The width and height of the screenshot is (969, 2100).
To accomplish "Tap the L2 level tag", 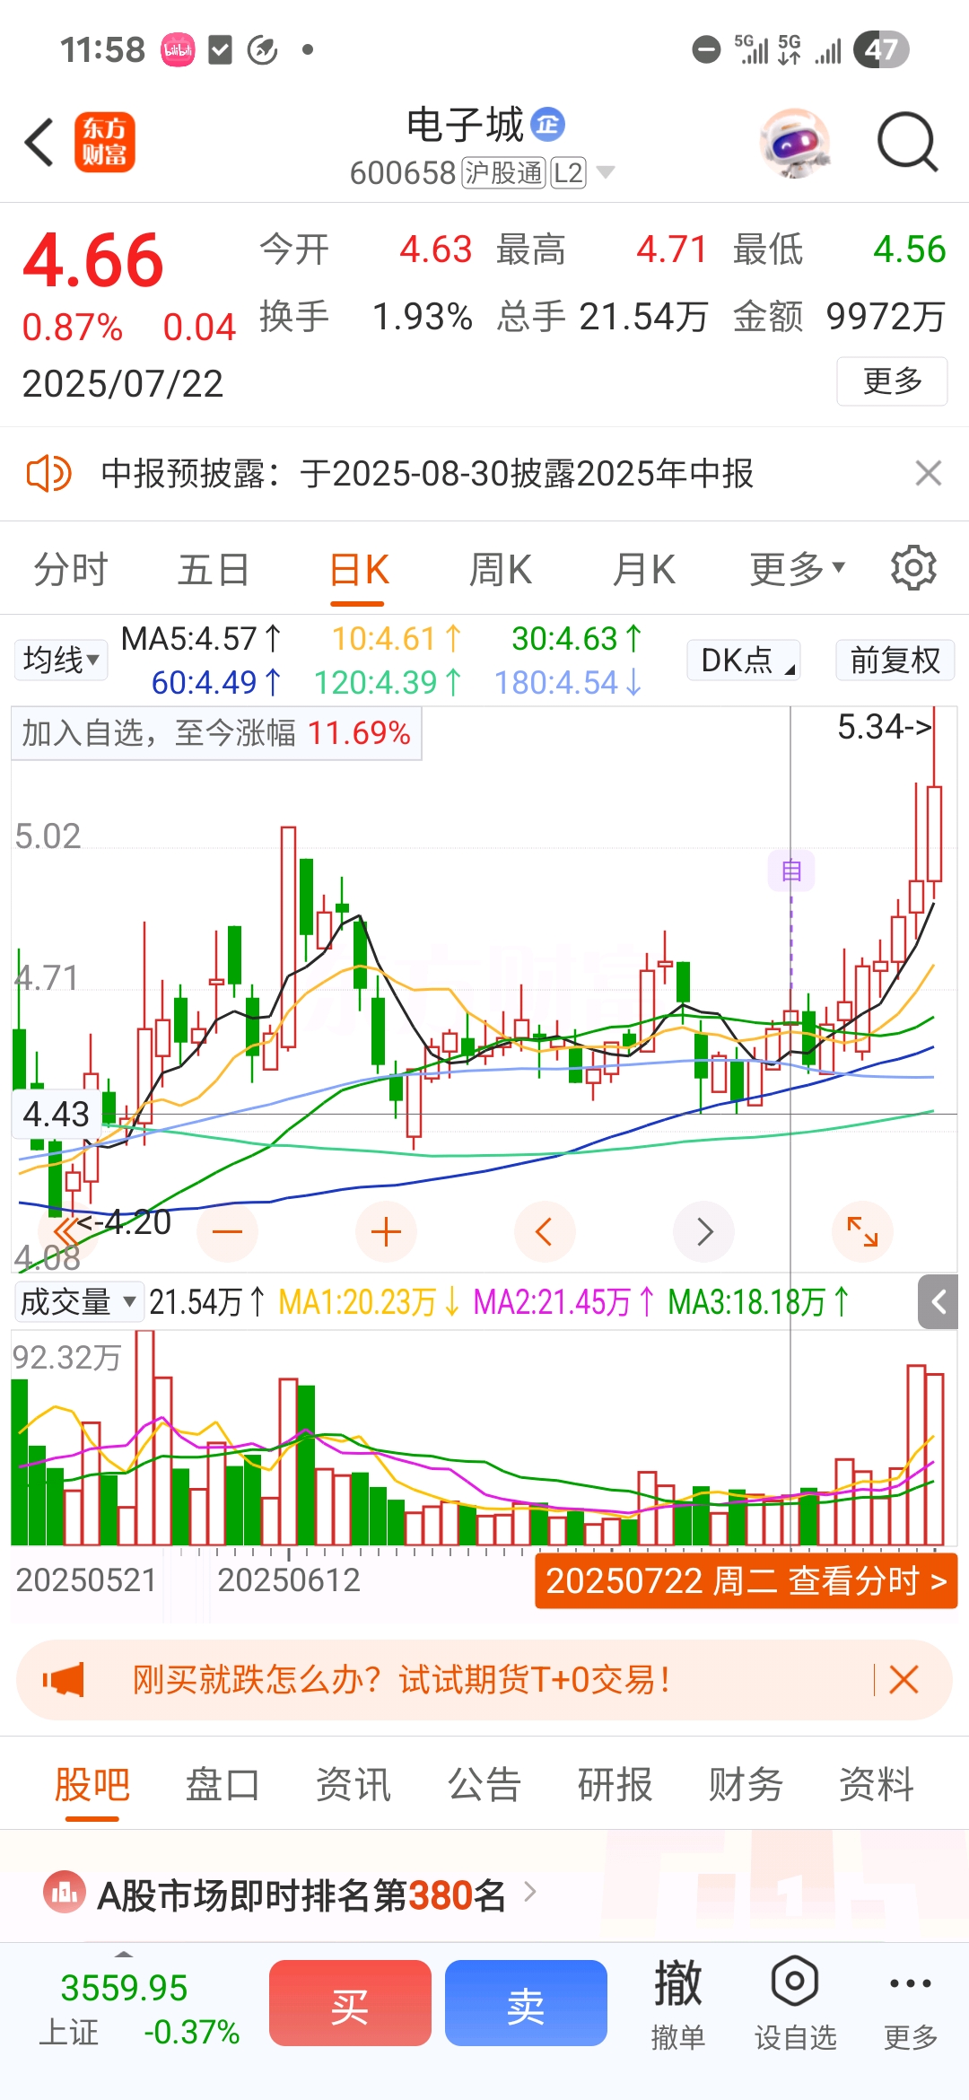I will click(568, 172).
